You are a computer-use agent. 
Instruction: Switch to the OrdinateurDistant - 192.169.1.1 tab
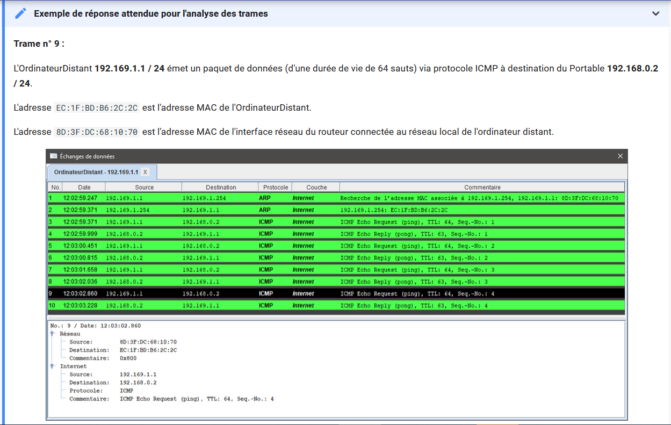96,172
